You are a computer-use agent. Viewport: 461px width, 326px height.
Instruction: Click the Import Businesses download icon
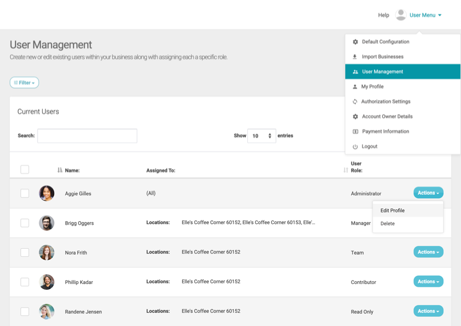click(355, 57)
